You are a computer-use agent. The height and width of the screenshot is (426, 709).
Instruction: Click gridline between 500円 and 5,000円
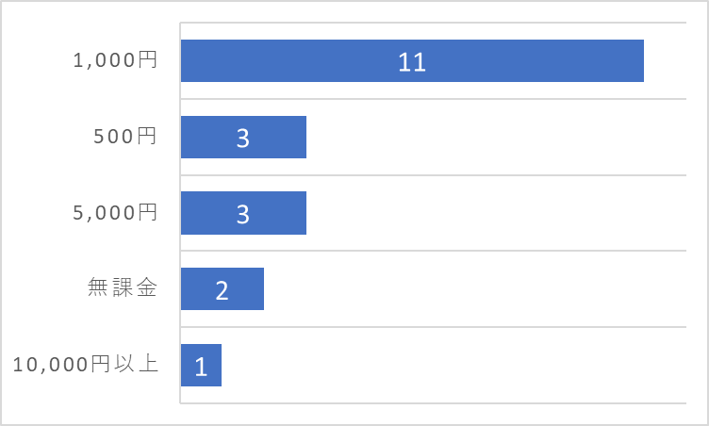click(433, 175)
